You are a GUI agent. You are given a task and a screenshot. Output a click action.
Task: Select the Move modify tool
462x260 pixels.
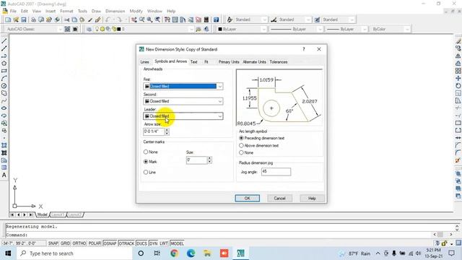pyautogui.click(x=458, y=79)
